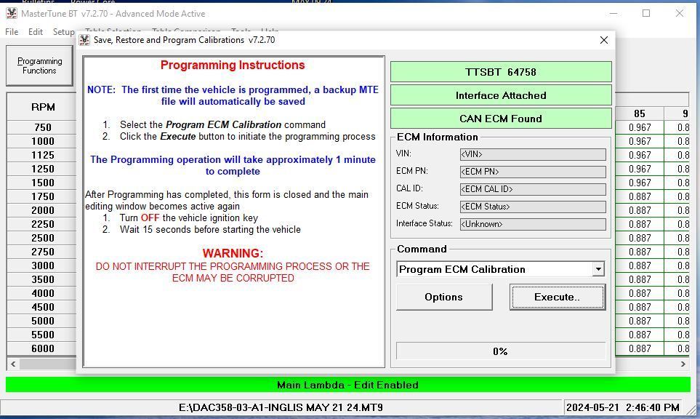
Task: Maximize the MasterTune BT window
Action: 646,13
